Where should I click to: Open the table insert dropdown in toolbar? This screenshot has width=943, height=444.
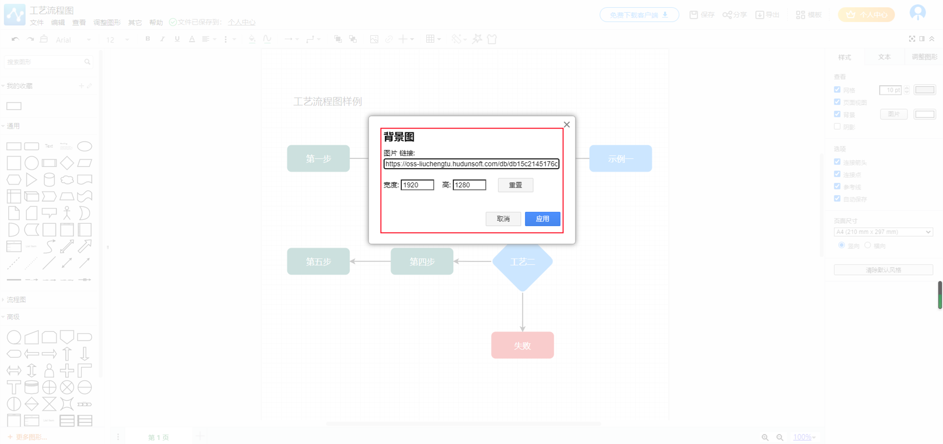pos(433,39)
